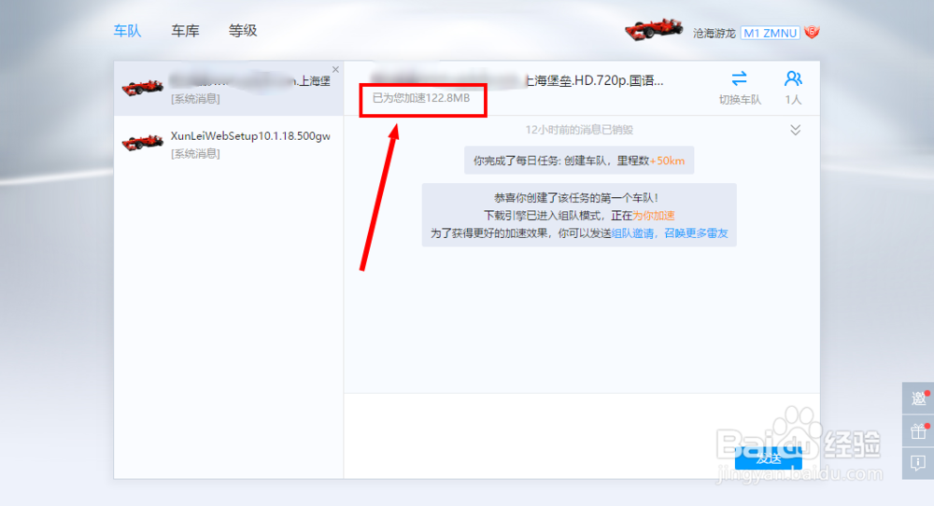Viewport: 934px width, 506px height.
Task: Open the gift box sidebar icon
Action: 918,430
